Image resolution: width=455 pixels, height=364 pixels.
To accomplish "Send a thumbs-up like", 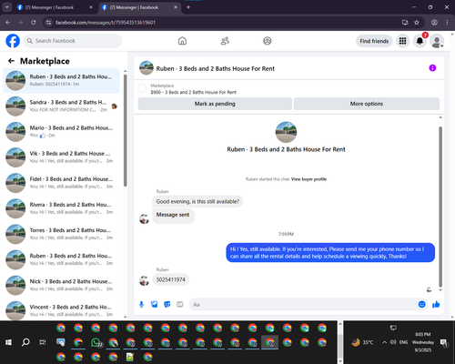I will coord(436,304).
